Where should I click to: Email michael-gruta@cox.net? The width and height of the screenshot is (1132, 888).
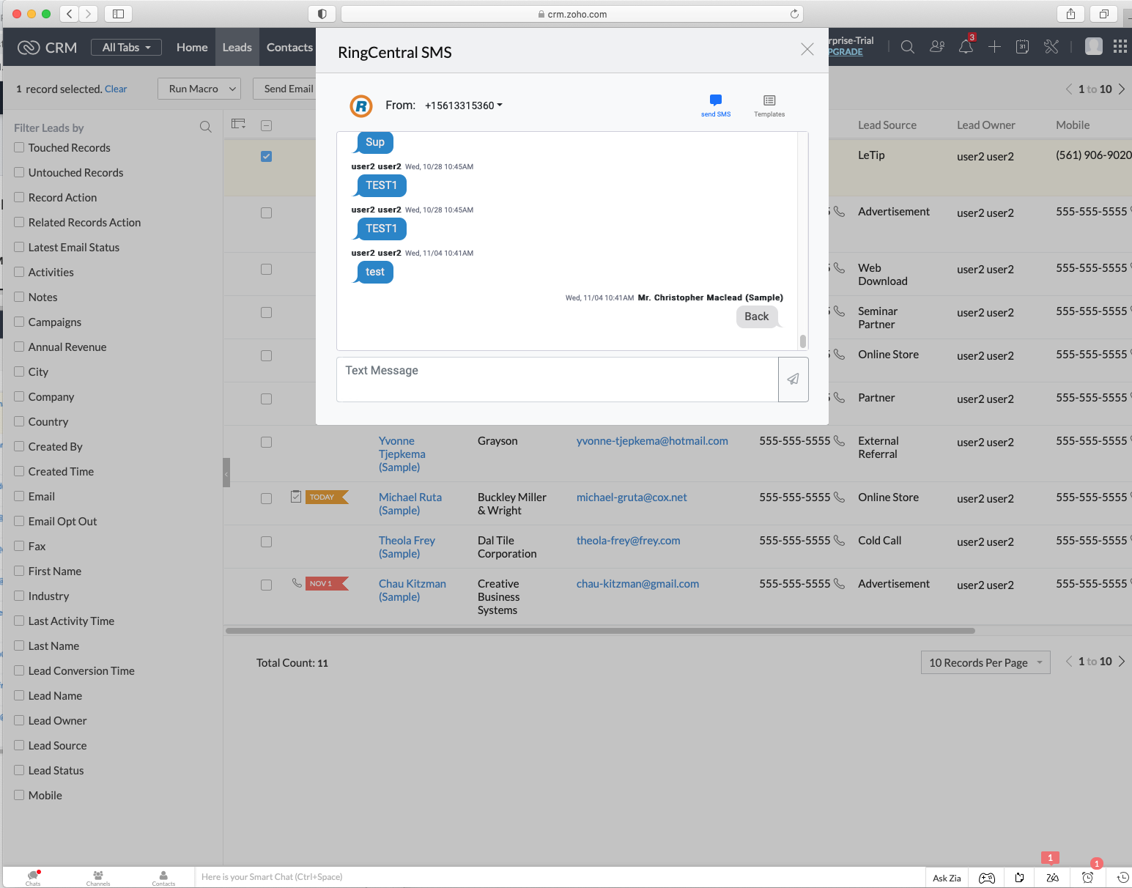click(x=632, y=497)
